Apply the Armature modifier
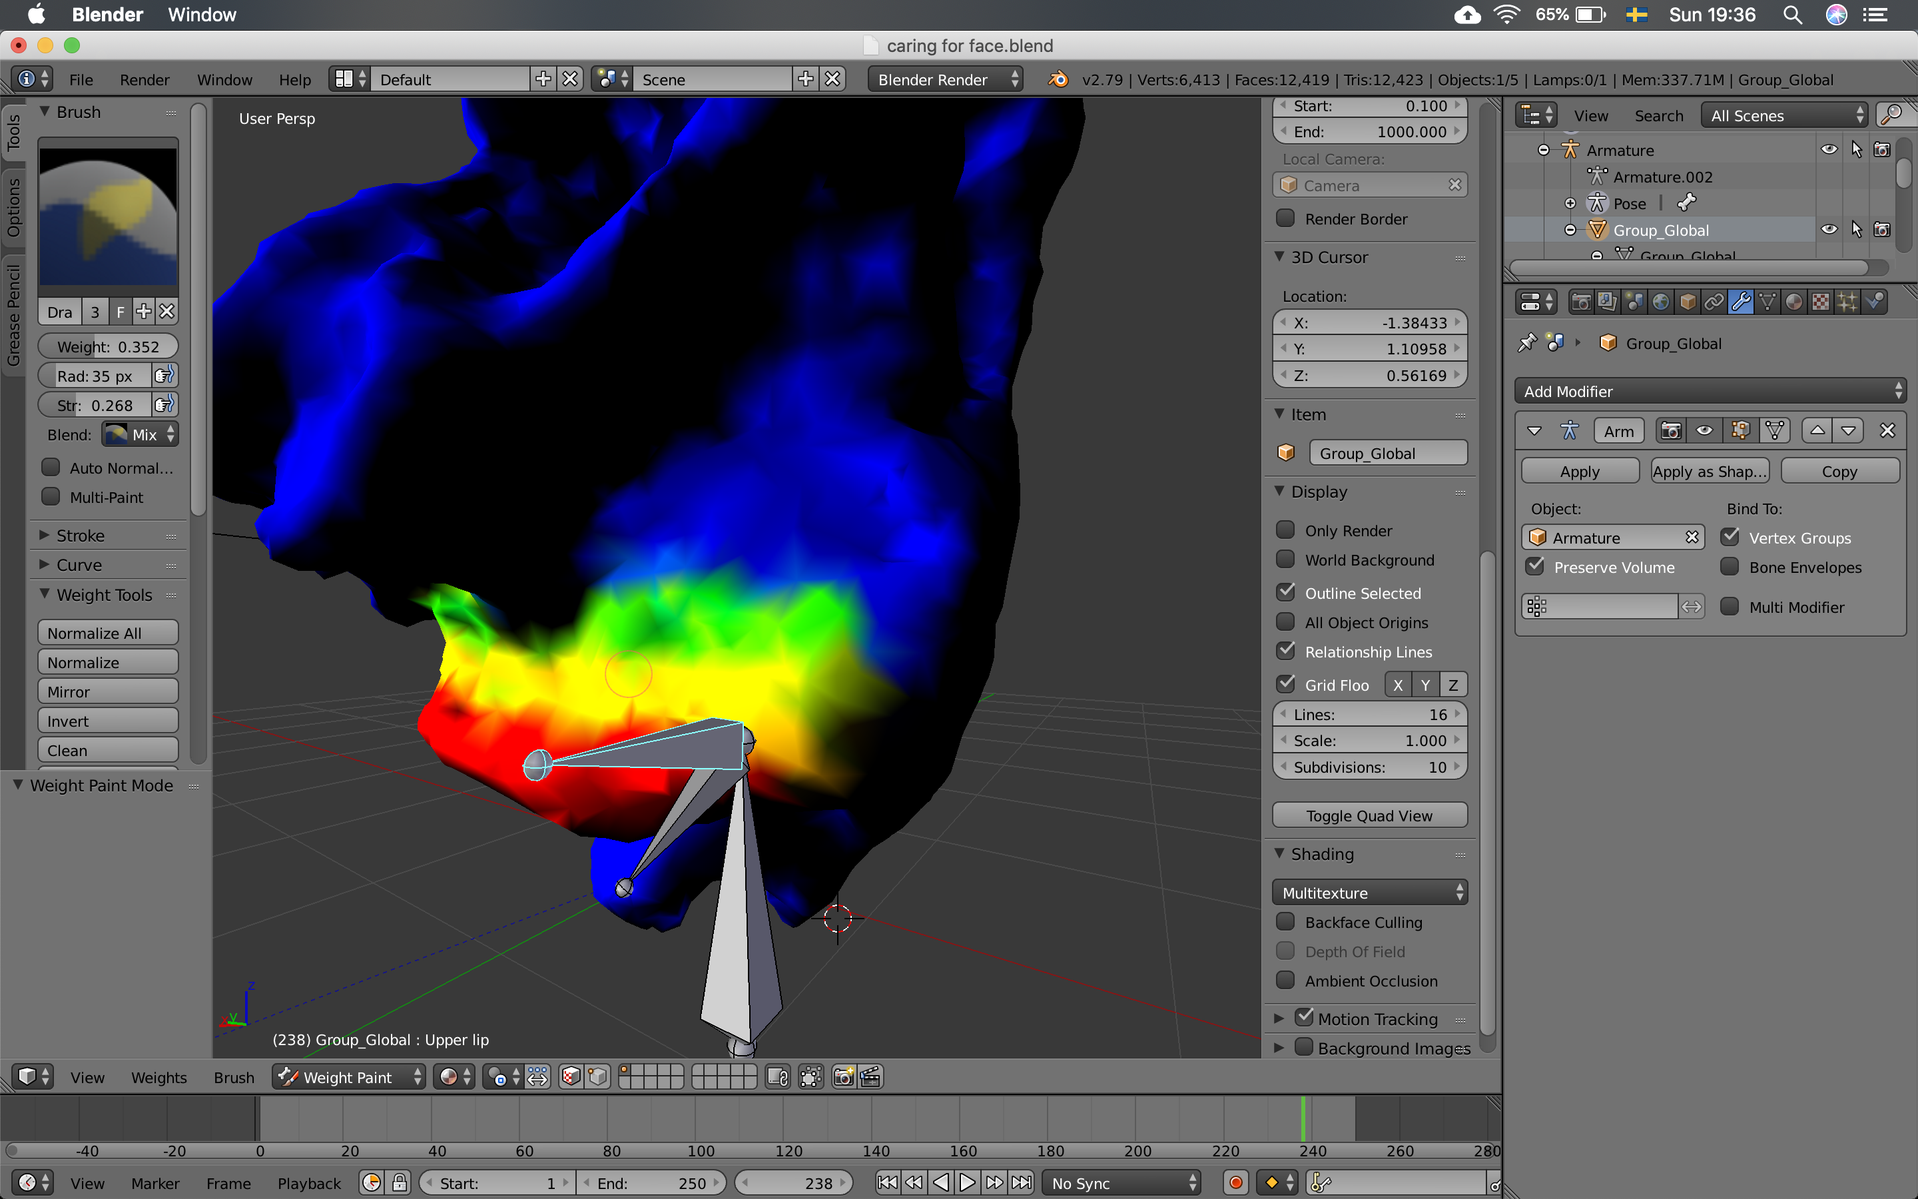Viewport: 1918px width, 1199px height. (x=1580, y=470)
